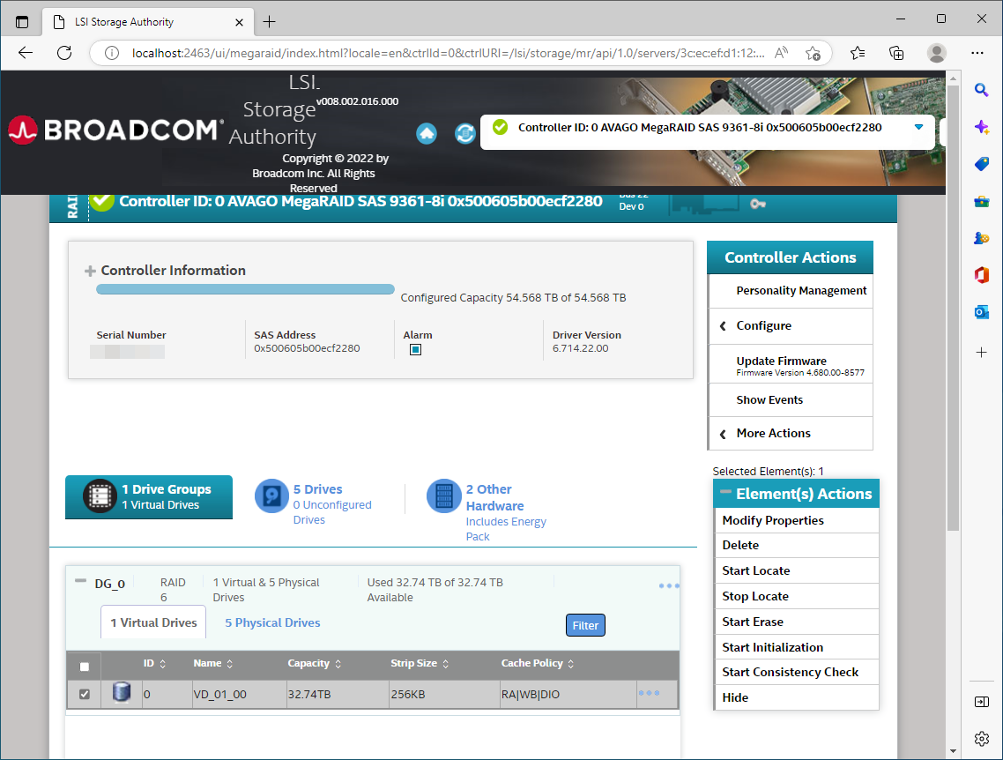The width and height of the screenshot is (1003, 760).
Task: Open the browser settings and more menu
Action: tap(977, 53)
